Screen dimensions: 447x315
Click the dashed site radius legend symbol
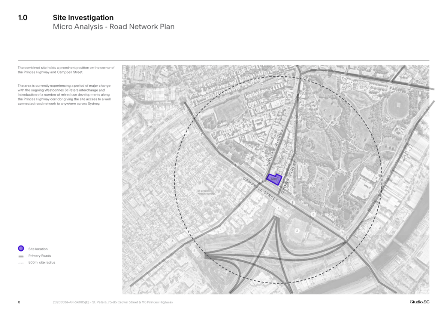coord(21,263)
